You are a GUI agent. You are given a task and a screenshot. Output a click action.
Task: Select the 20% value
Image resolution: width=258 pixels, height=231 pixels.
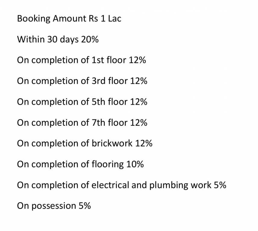(90, 39)
